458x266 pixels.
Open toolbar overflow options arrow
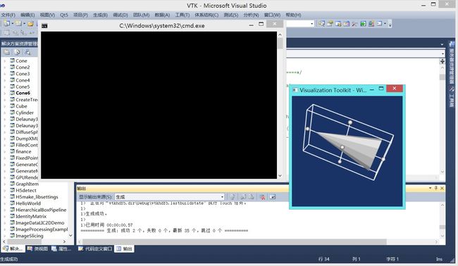click(390, 25)
